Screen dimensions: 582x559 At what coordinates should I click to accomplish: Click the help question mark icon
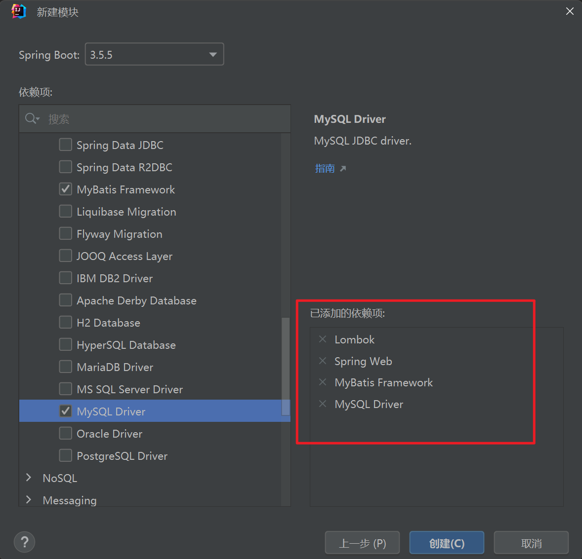(25, 542)
